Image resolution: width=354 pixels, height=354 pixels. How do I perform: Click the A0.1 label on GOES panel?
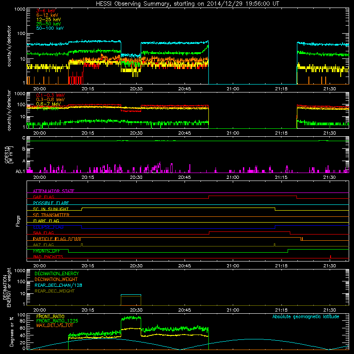click(x=20, y=172)
